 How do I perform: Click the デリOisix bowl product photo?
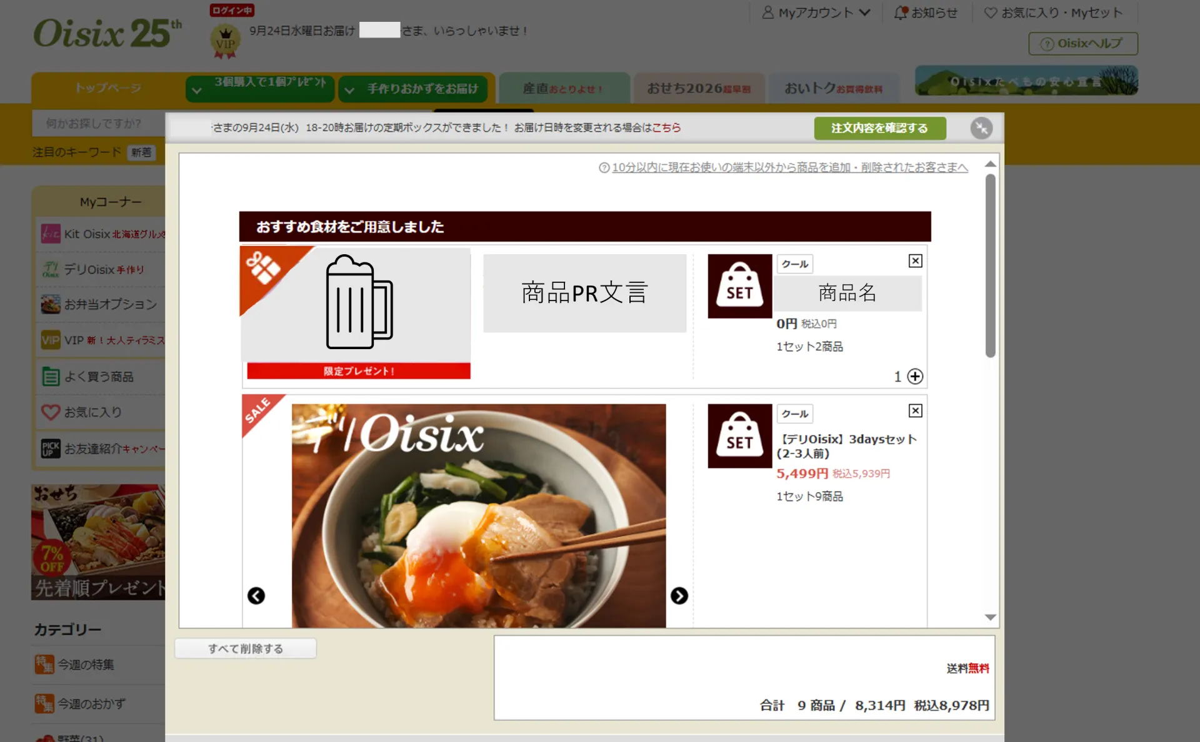(x=479, y=516)
